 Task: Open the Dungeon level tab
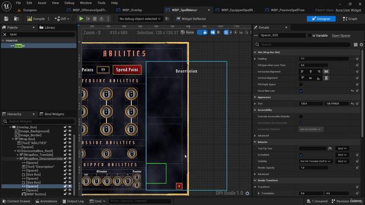(x=30, y=10)
